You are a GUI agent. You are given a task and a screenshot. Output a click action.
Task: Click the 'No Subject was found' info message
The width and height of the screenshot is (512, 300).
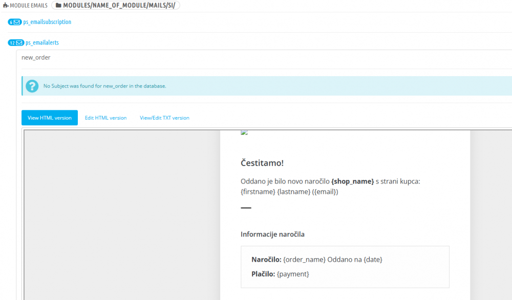[105, 86]
